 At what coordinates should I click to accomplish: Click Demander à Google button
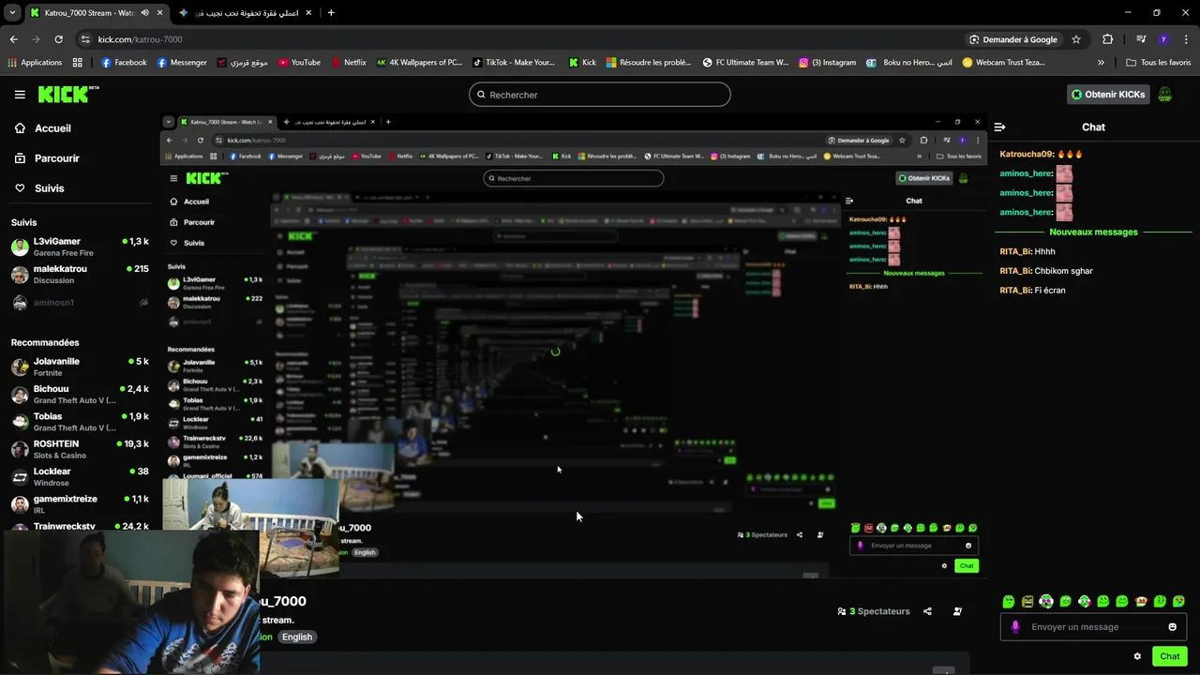pyautogui.click(x=1012, y=39)
